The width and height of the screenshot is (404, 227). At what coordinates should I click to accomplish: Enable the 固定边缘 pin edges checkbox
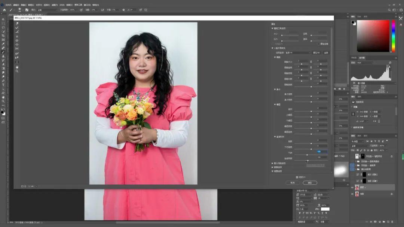[319, 44]
